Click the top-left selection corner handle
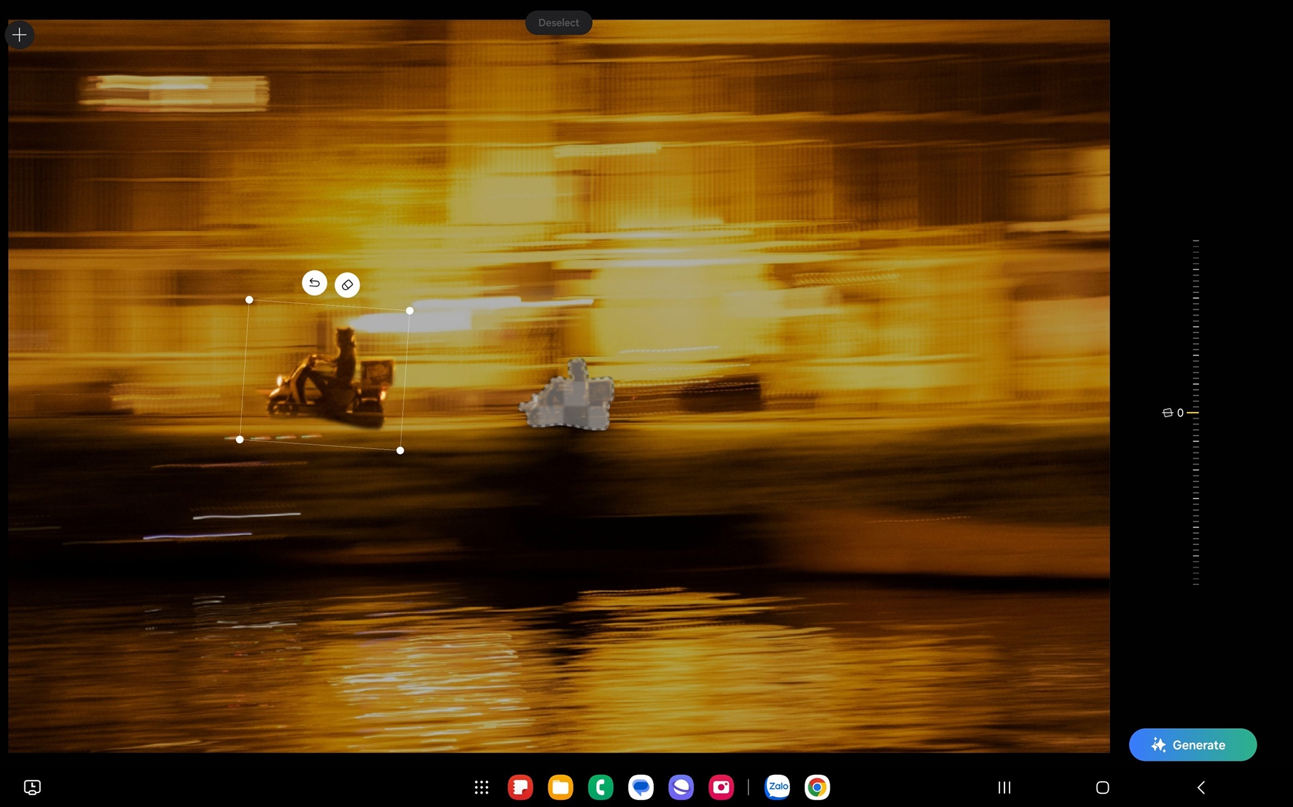1293x807 pixels. point(249,300)
